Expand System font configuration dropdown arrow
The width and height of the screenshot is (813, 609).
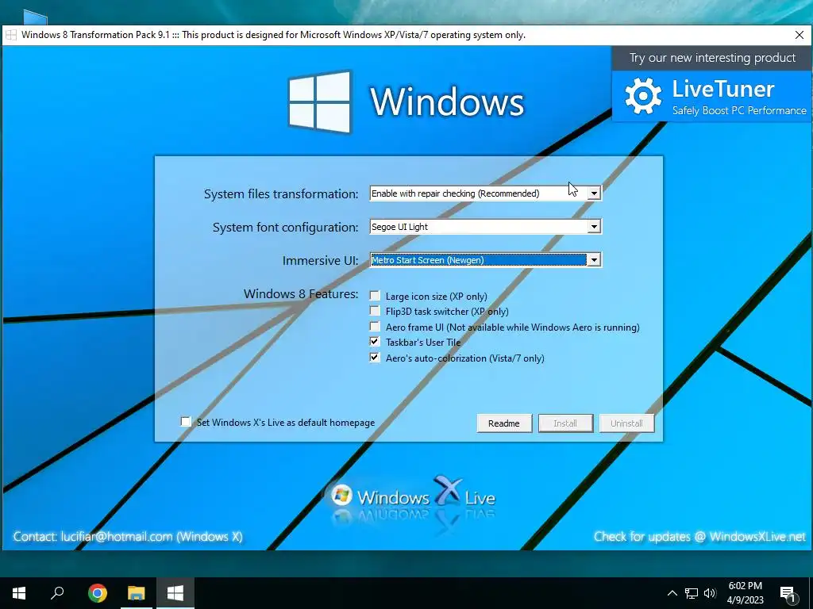[594, 226]
